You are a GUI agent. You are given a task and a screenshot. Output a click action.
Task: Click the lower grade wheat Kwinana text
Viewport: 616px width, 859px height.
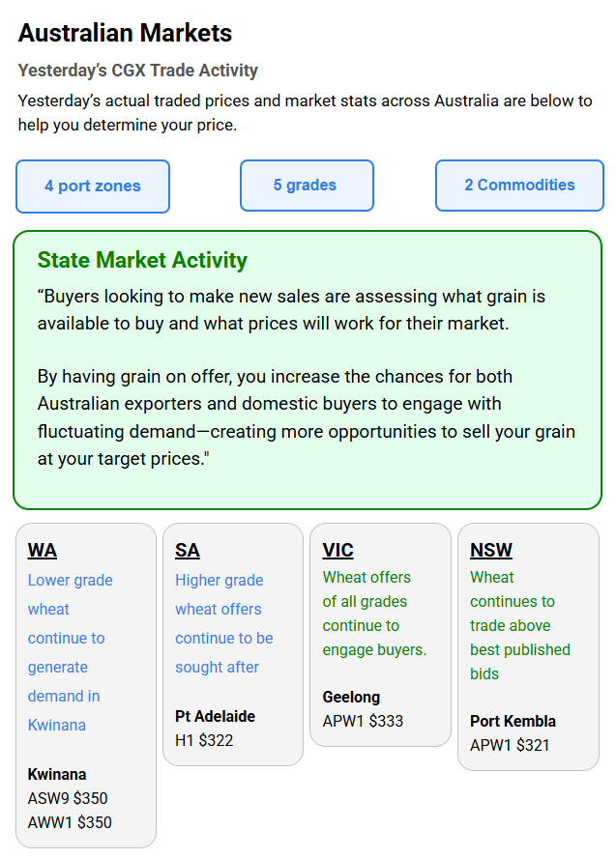71,652
